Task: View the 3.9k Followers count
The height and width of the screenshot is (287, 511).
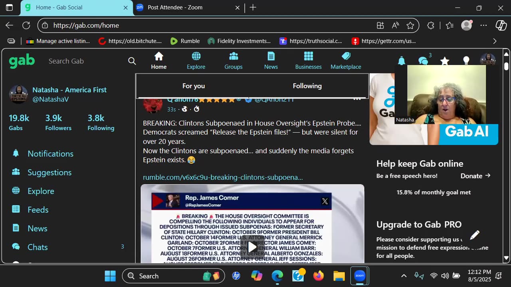Action: [x=58, y=122]
